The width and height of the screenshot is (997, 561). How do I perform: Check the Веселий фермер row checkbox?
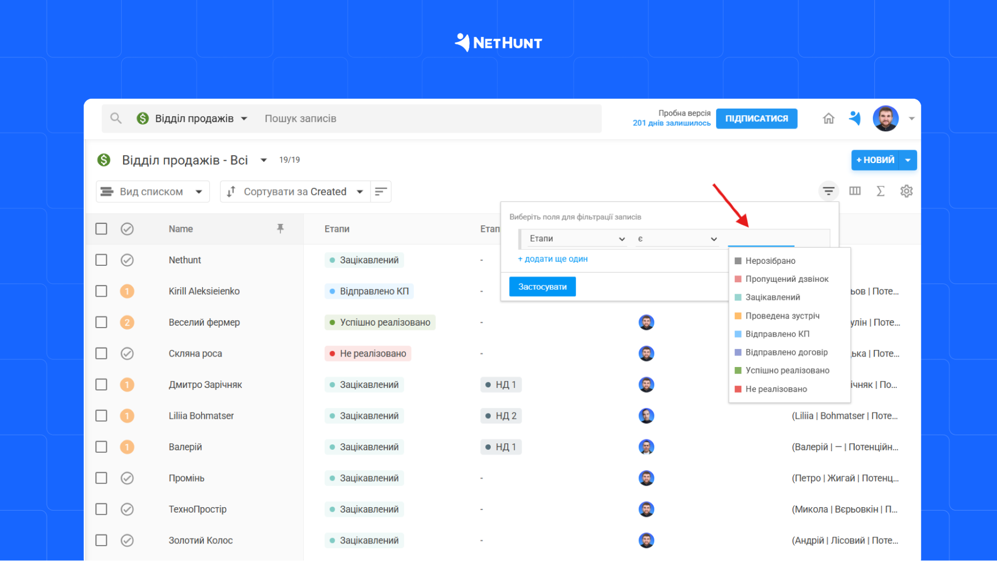tap(101, 322)
